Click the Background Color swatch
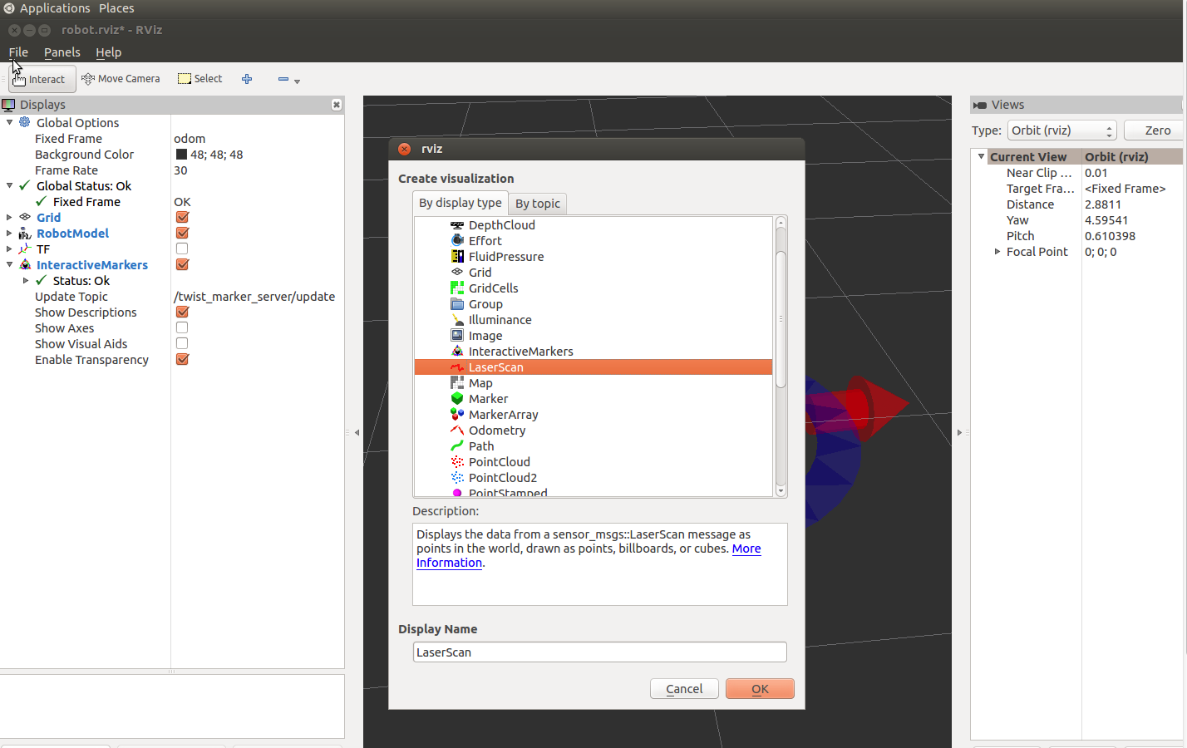This screenshot has width=1187, height=748. point(181,155)
